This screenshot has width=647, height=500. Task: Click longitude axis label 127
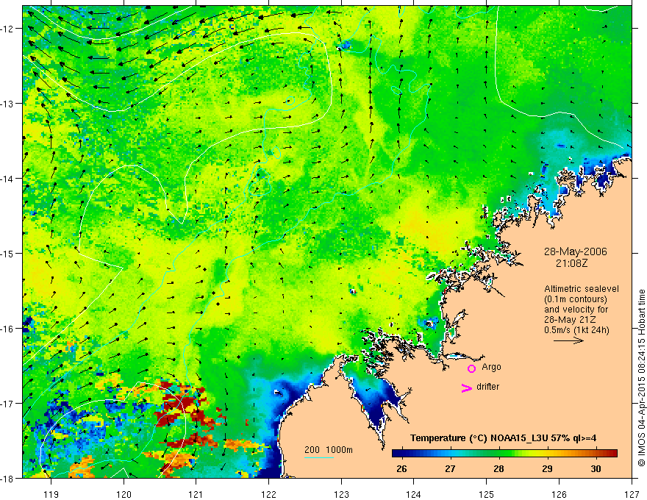[632, 494]
